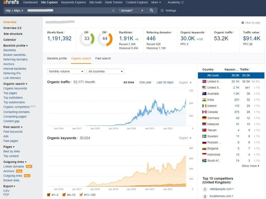The height and width of the screenshot is (199, 266).
Task: Click Organic keywords 30.0K value
Action: point(188,38)
